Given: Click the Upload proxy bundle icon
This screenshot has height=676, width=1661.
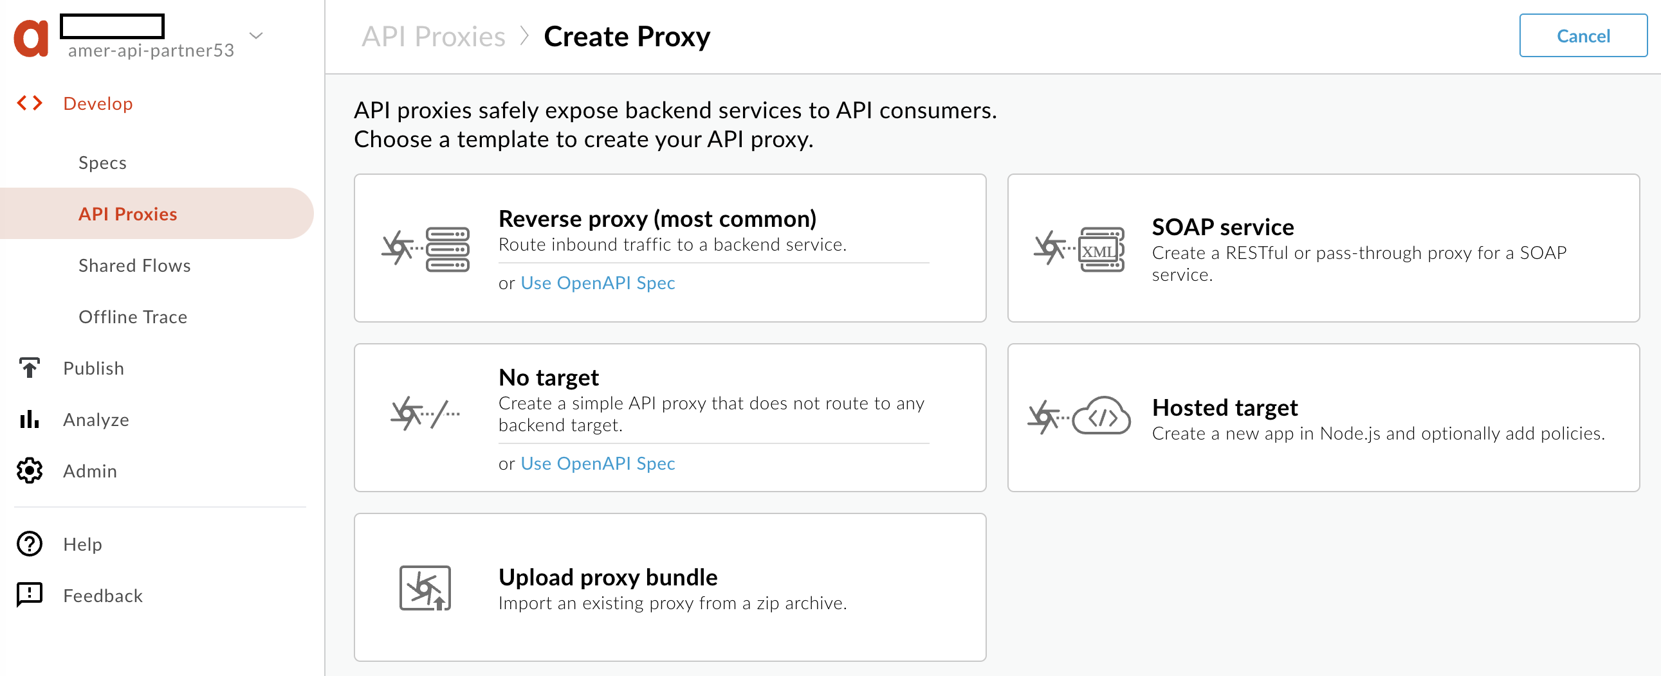Looking at the screenshot, I should pyautogui.click(x=425, y=588).
